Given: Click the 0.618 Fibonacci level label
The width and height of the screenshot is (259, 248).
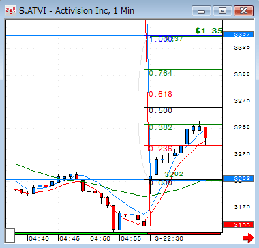Looking at the screenshot, I should (160, 94).
